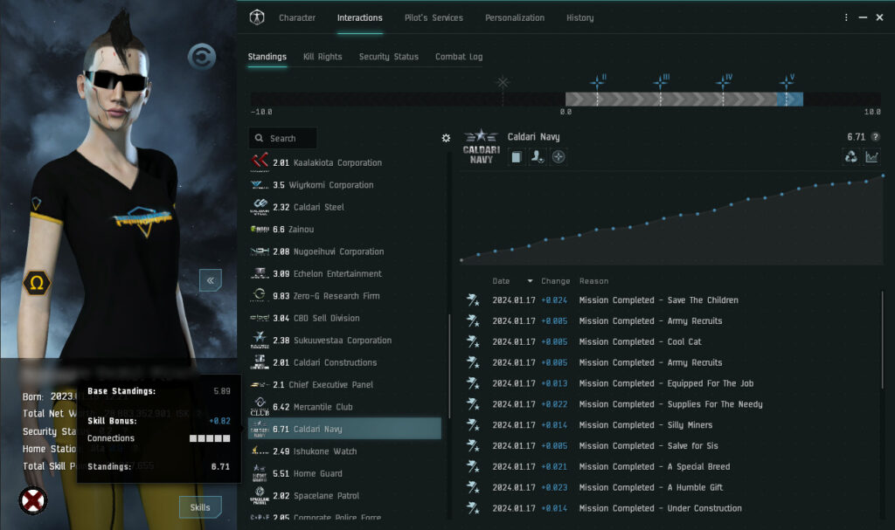This screenshot has width=895, height=530.
Task: Click mission icon for Cool Cat row
Action: click(473, 341)
